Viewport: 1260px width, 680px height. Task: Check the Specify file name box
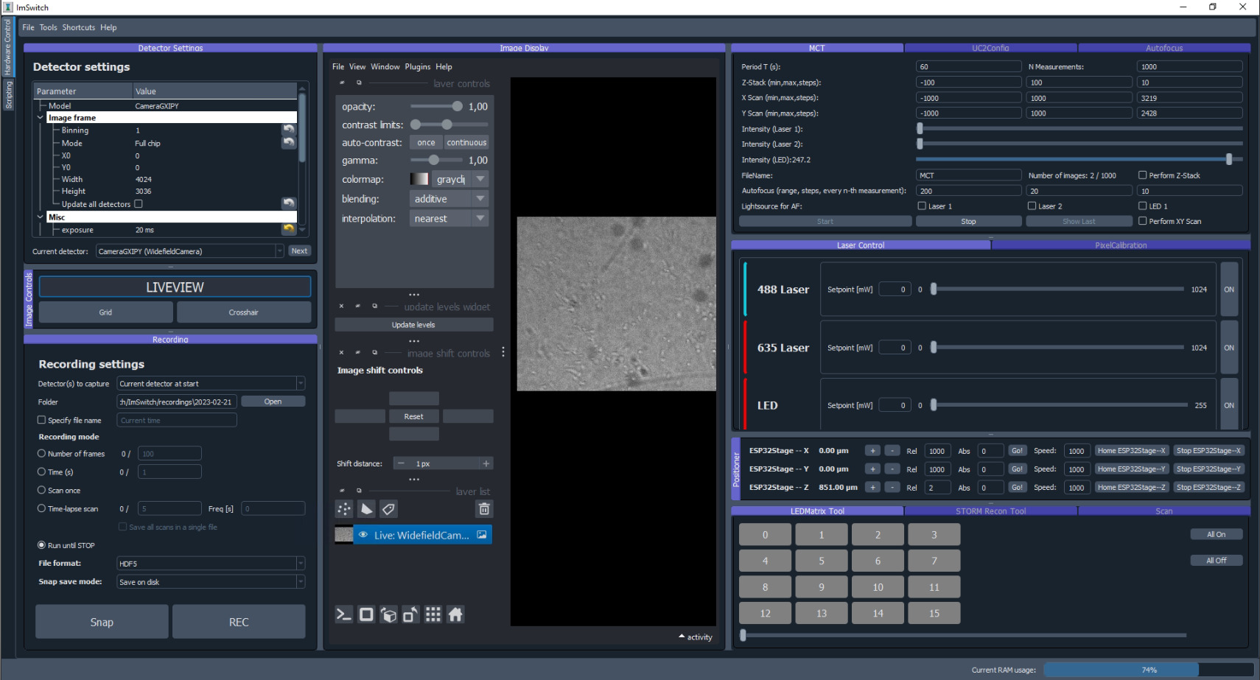click(42, 420)
